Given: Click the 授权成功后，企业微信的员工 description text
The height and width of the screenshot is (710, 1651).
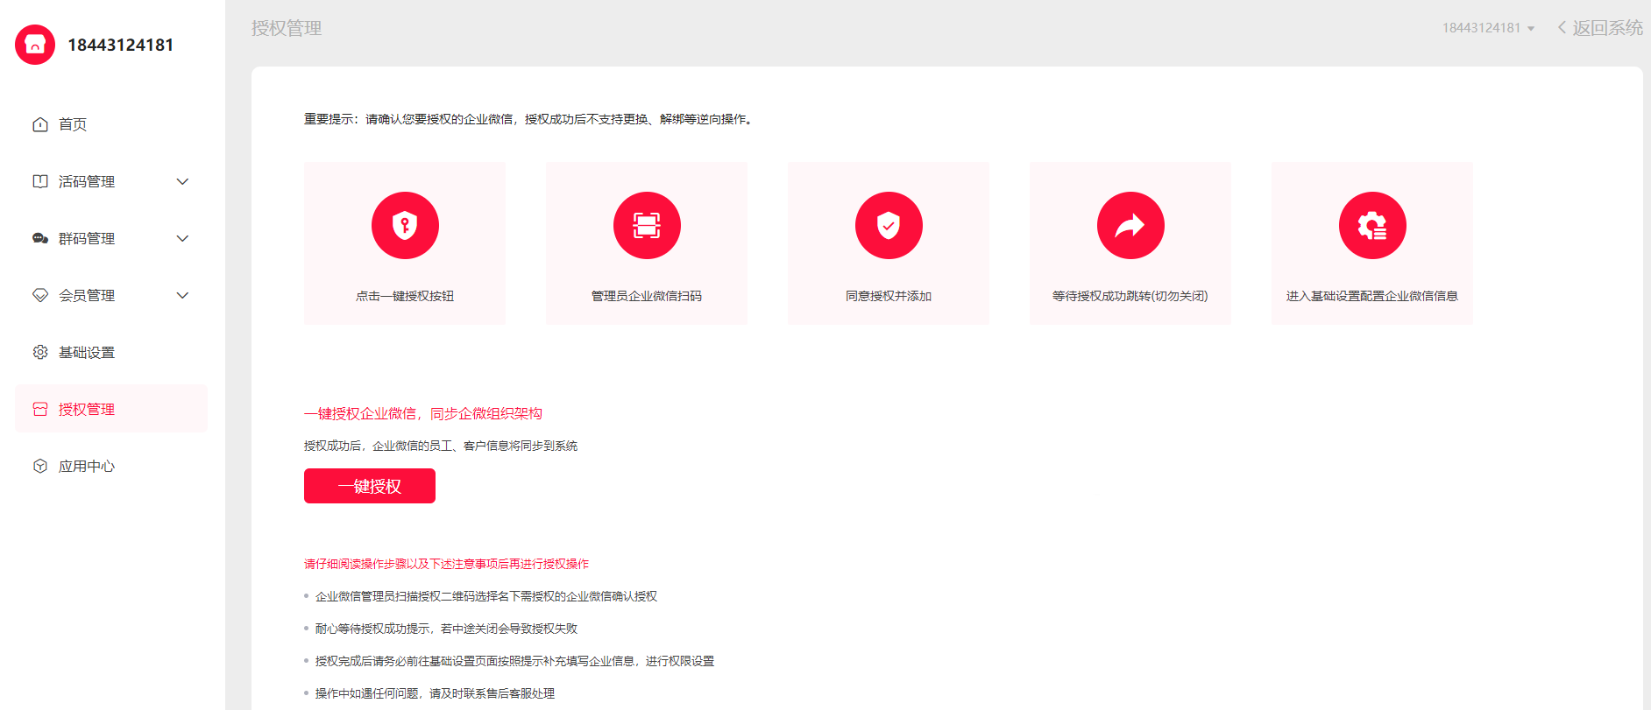Looking at the screenshot, I should pyautogui.click(x=441, y=446).
